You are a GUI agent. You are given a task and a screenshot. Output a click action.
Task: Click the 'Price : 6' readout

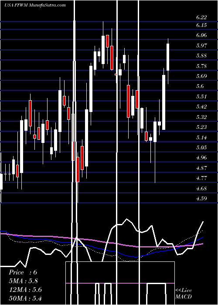click(23, 272)
